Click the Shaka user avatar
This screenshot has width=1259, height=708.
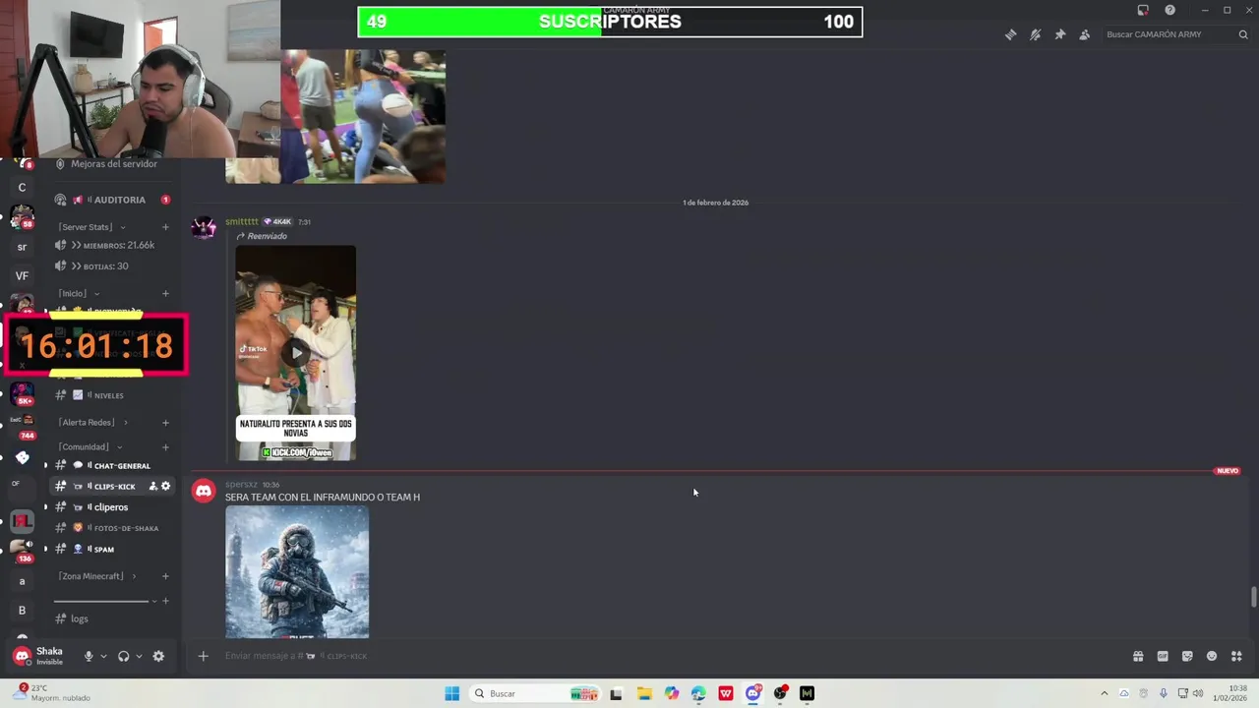click(x=22, y=656)
